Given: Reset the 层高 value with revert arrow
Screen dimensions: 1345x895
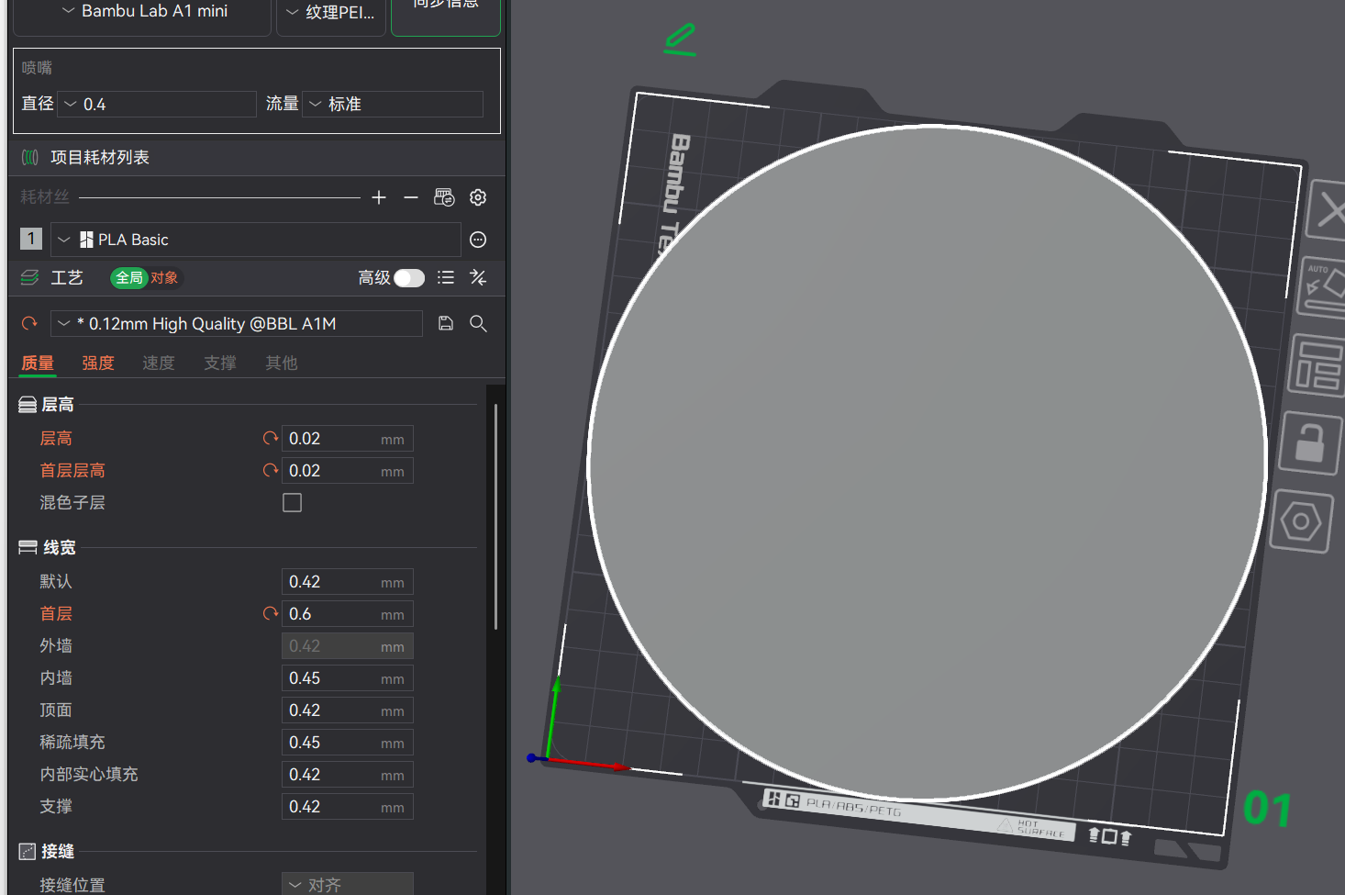Looking at the screenshot, I should click(x=270, y=439).
